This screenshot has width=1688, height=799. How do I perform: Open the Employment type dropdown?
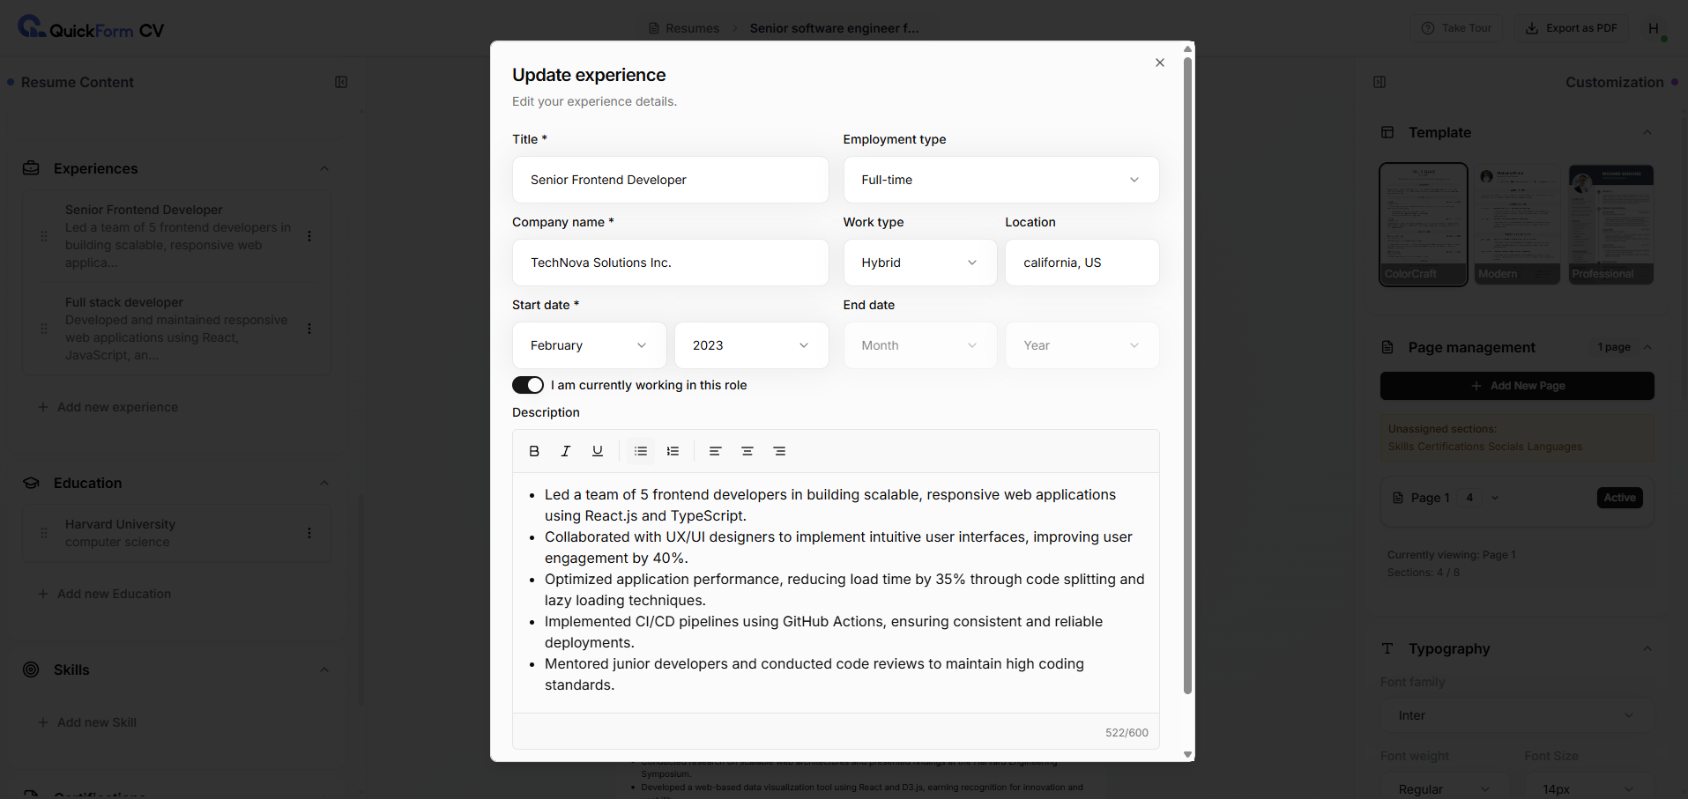point(1001,180)
